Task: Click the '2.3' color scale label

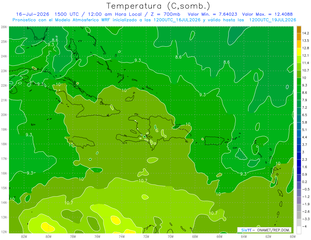Action: click(305, 159)
